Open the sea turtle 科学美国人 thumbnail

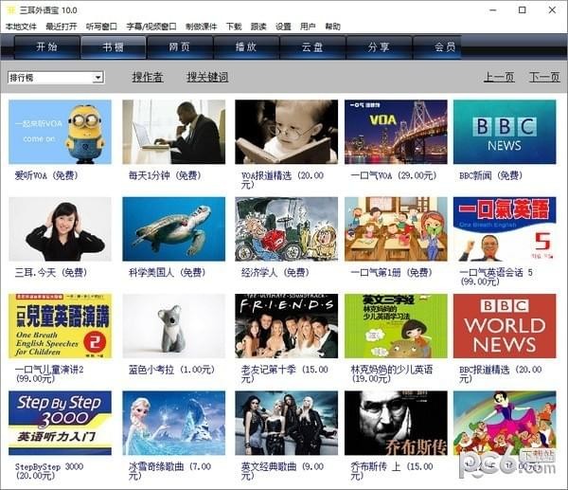point(174,229)
